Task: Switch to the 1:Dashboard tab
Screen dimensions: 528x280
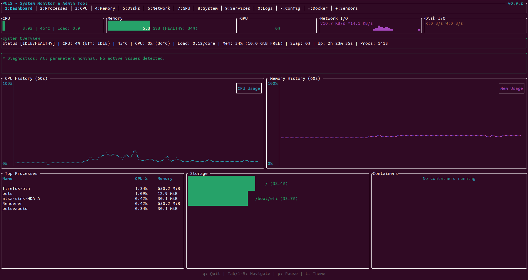Action: click(x=19, y=8)
